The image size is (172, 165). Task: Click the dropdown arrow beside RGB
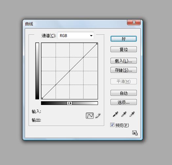tap(91, 36)
